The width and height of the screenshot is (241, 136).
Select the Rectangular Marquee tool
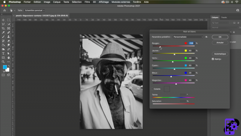pyautogui.click(x=9, y=20)
